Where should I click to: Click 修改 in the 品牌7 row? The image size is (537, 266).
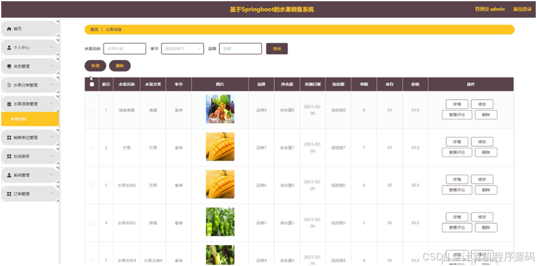[482, 142]
